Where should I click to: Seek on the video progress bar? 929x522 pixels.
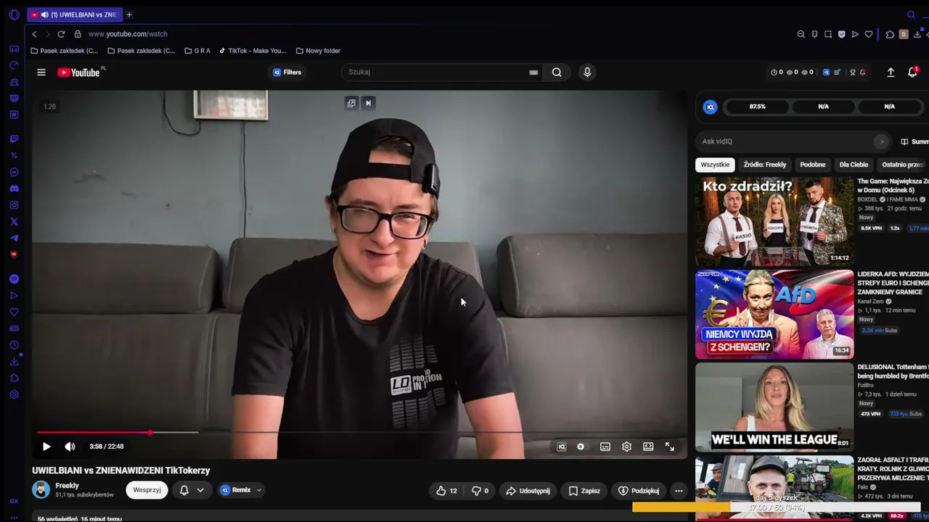click(359, 433)
